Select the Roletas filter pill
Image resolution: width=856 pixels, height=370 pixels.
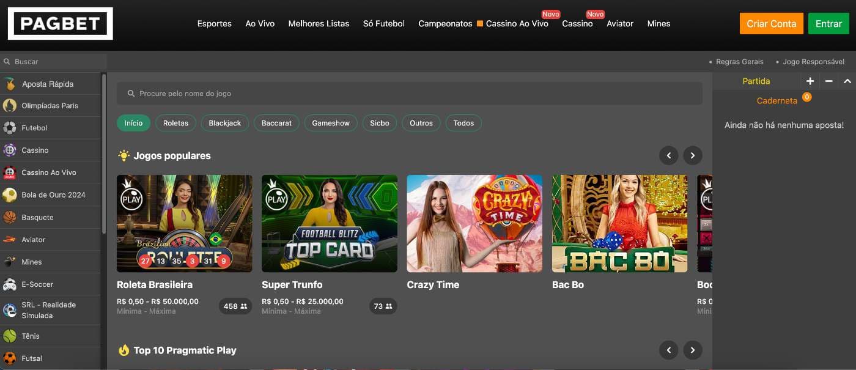(x=175, y=123)
